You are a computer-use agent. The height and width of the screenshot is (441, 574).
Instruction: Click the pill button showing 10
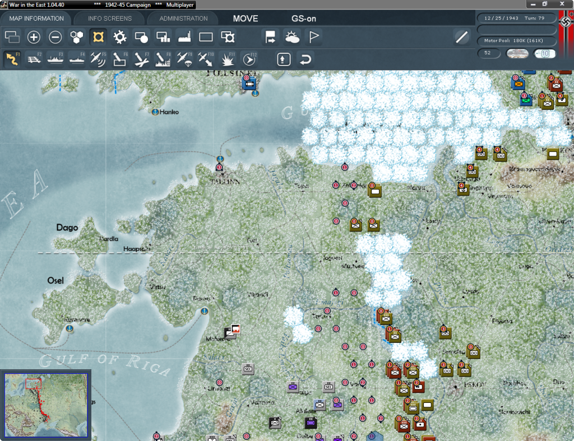545,53
